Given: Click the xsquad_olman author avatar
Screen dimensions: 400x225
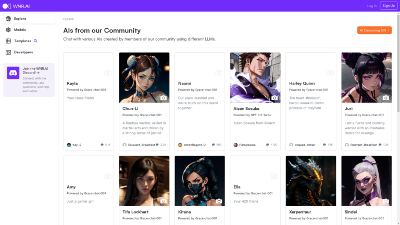Looking at the screenshot, I should (291, 145).
